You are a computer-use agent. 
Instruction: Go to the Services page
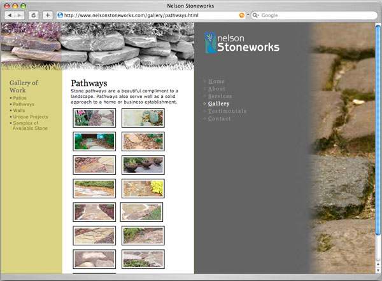tap(220, 96)
